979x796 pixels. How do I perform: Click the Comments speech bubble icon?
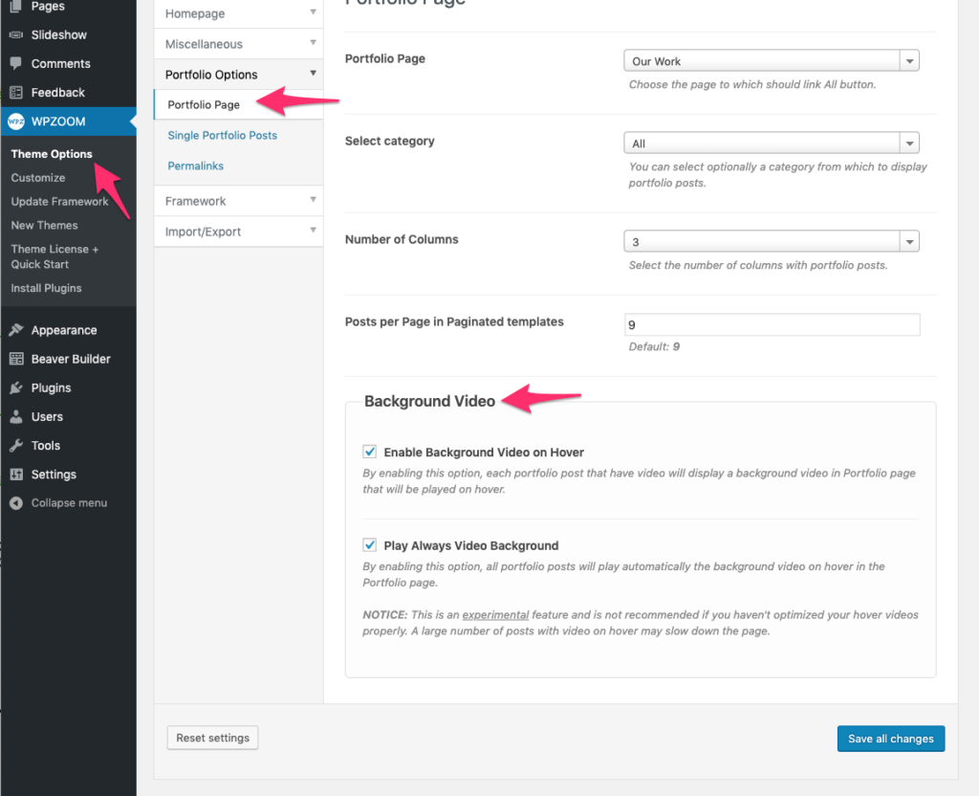click(15, 64)
